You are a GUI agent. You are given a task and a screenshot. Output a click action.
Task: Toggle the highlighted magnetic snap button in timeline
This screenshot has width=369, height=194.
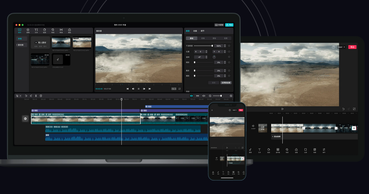tap(191, 96)
